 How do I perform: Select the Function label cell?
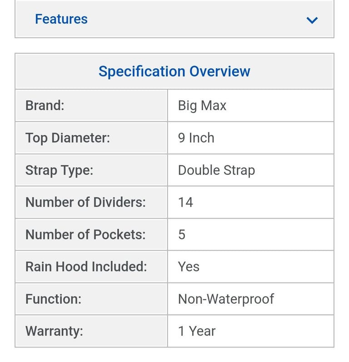[91, 299]
